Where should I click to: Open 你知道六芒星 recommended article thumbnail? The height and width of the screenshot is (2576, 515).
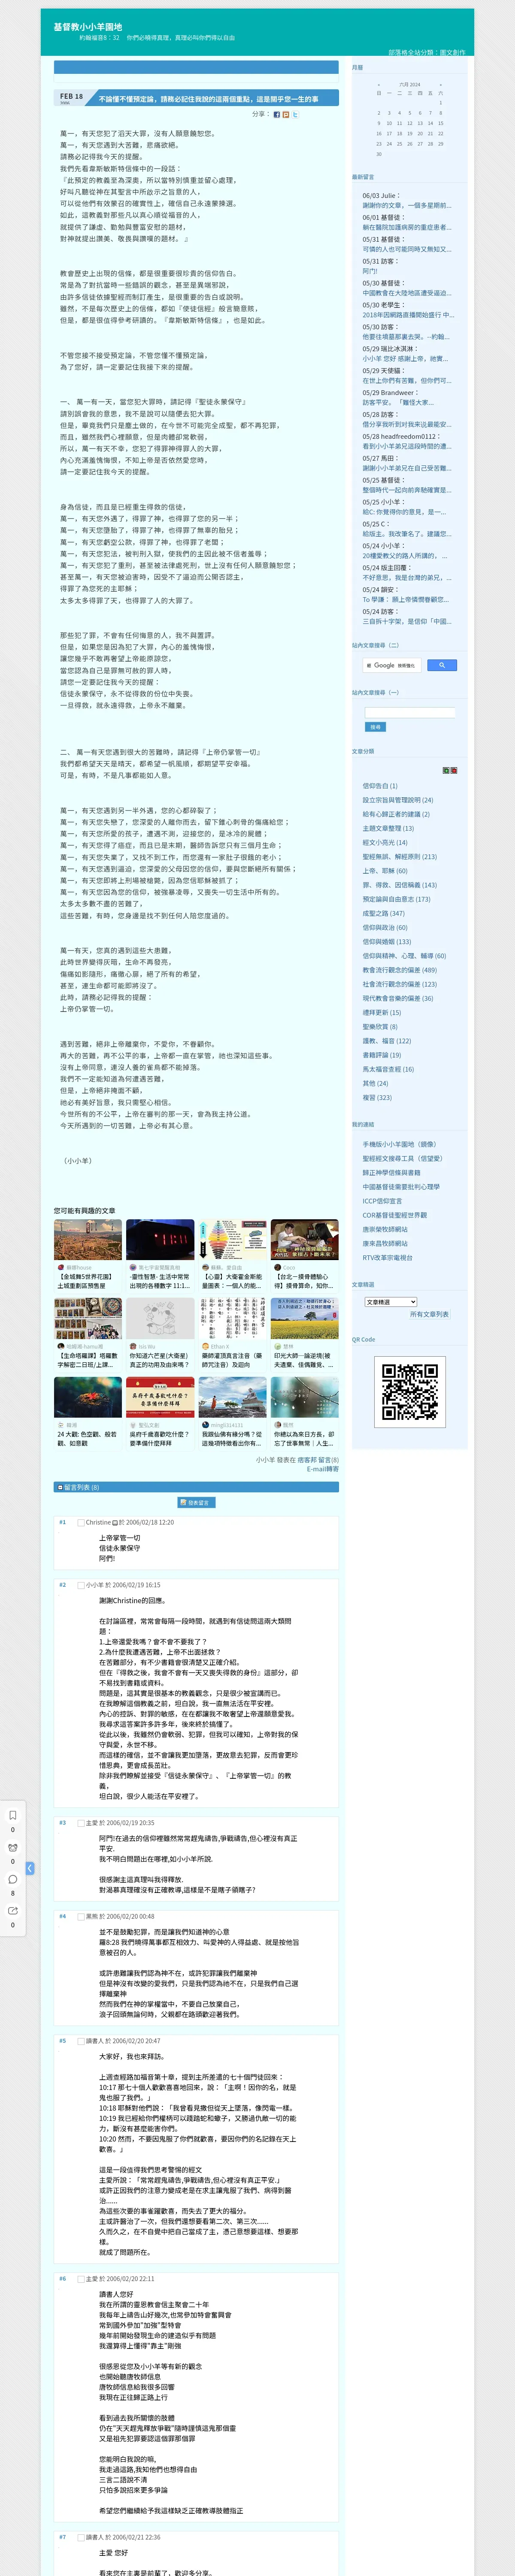[x=160, y=1319]
